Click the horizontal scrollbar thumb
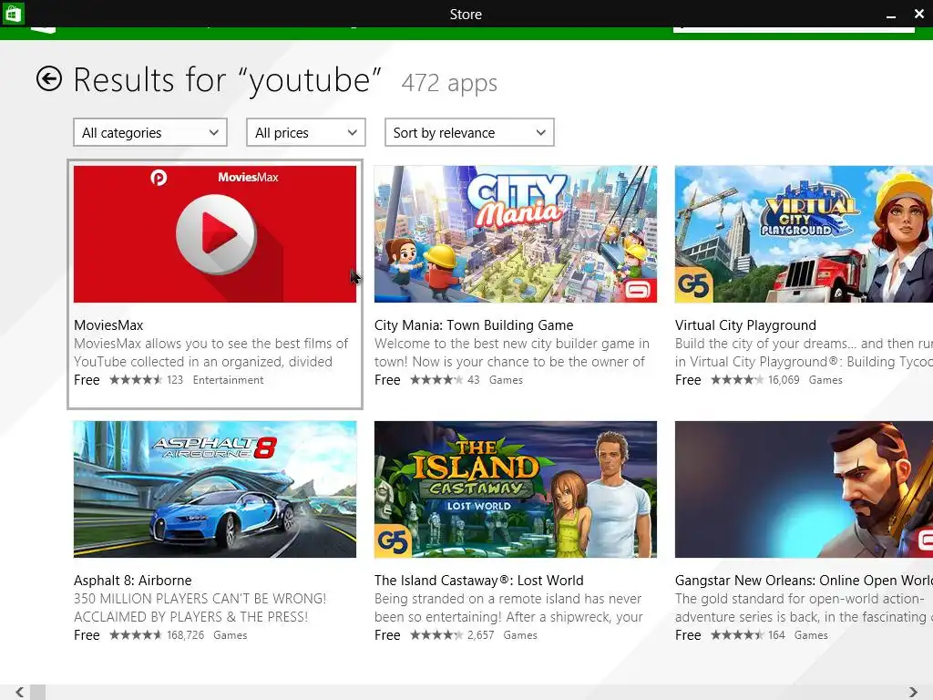The width and height of the screenshot is (933, 700). click(37, 692)
